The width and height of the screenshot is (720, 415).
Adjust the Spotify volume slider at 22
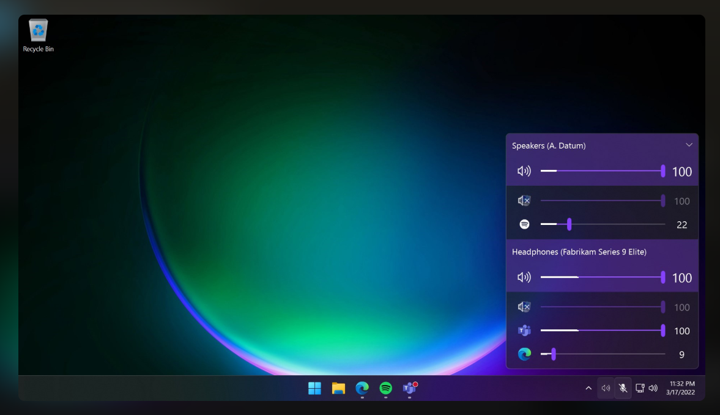pyautogui.click(x=603, y=224)
